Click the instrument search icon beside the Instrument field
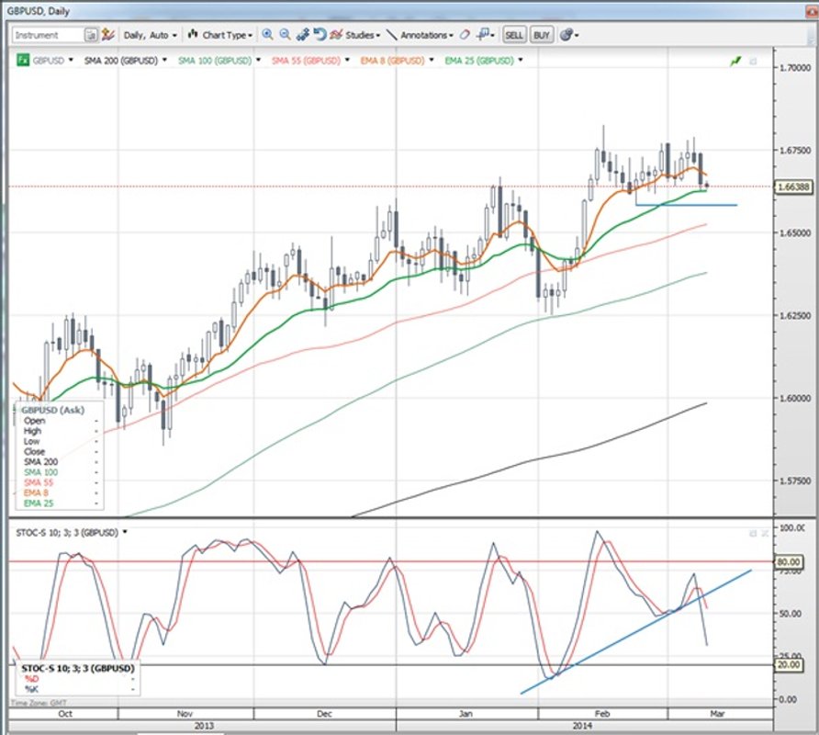The image size is (819, 735). (x=91, y=35)
